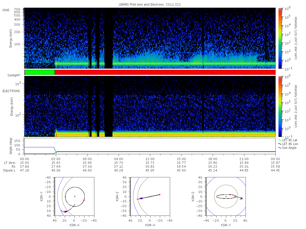
Task: Select the Dipole L value 45.24
Action: (213, 170)
